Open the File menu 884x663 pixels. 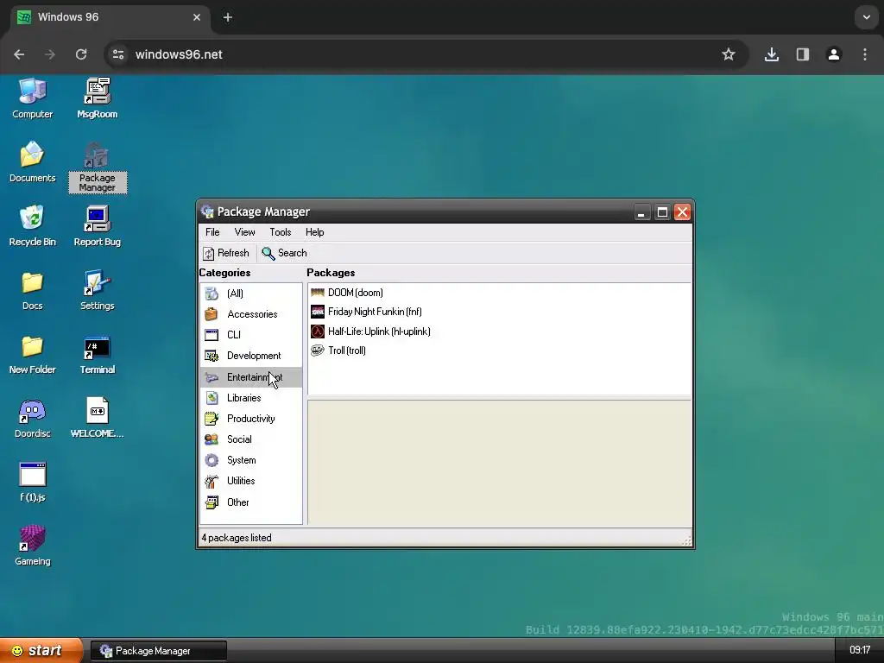[212, 232]
